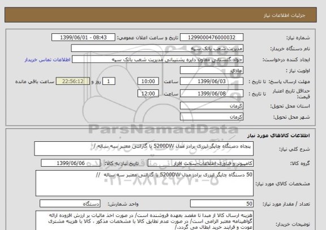Click the response deadline date 1399/06/03

(x=212, y=81)
